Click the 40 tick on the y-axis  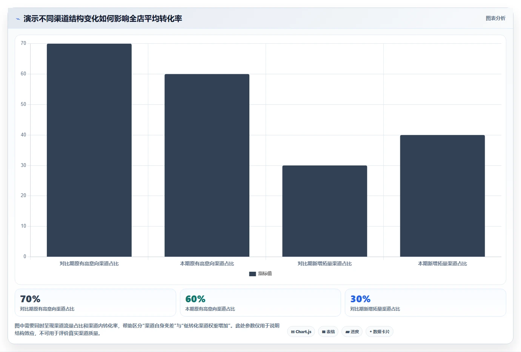(x=23, y=135)
